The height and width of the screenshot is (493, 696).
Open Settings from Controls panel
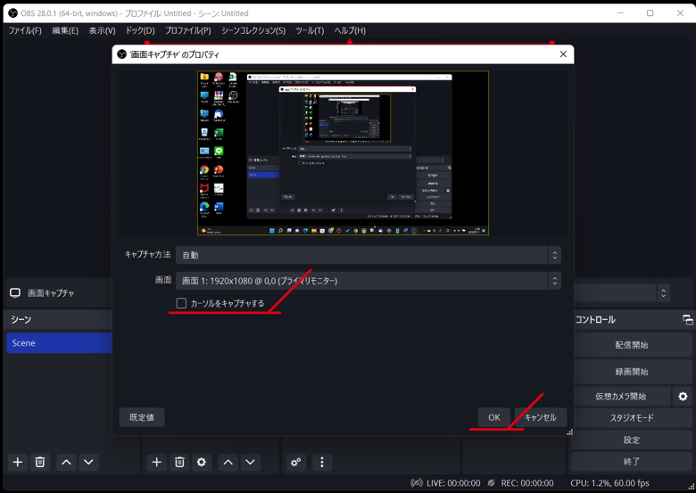[x=631, y=440]
